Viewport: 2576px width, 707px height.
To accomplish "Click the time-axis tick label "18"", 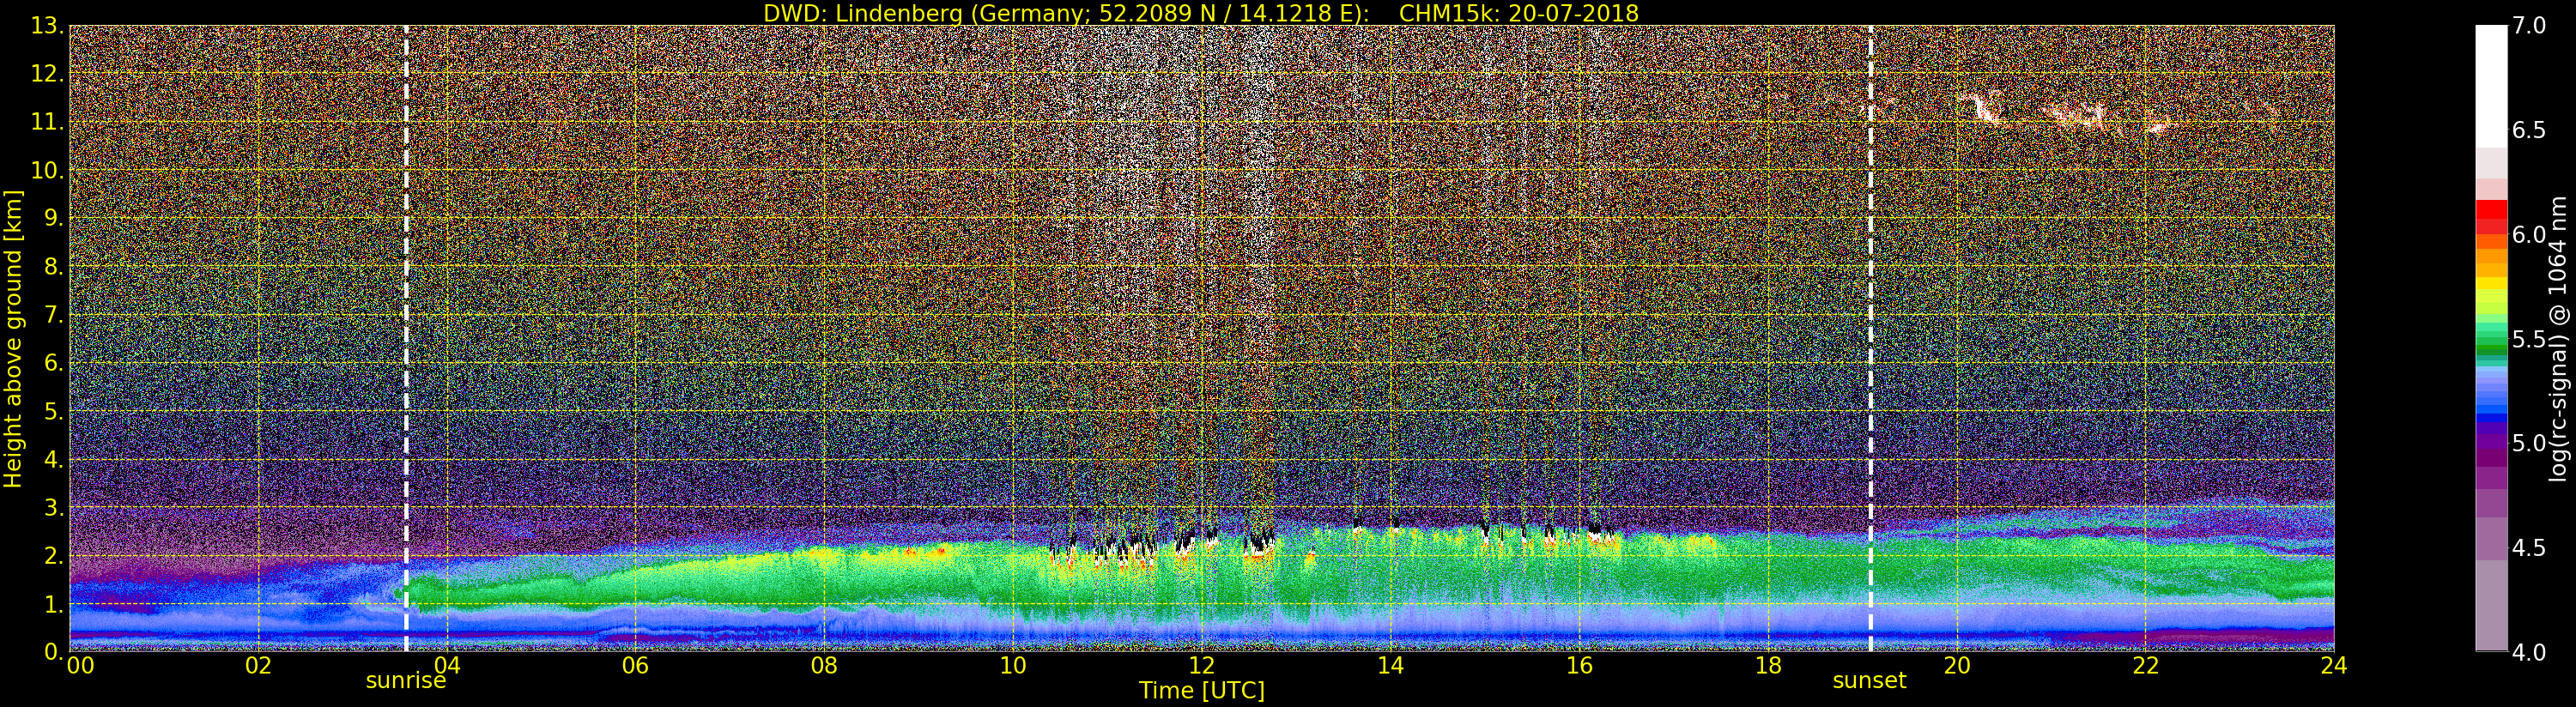I will point(1768,665).
